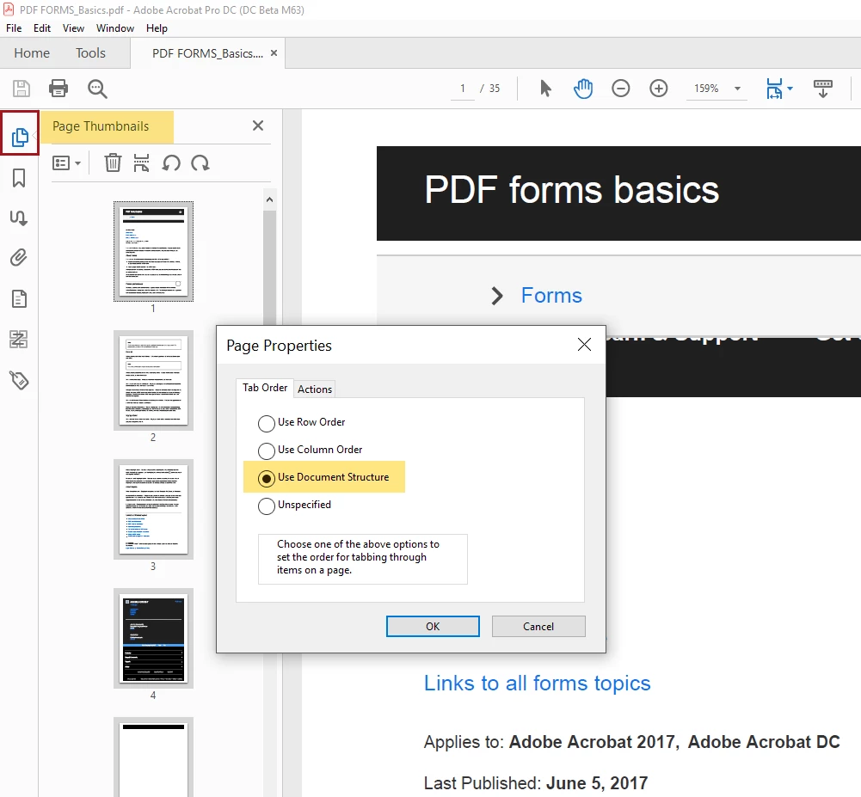Open the File menu
The image size is (861, 797).
[x=14, y=28]
